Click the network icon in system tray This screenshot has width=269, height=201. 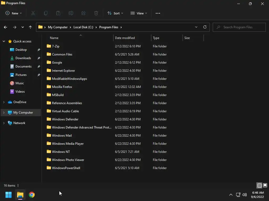coord(238,195)
